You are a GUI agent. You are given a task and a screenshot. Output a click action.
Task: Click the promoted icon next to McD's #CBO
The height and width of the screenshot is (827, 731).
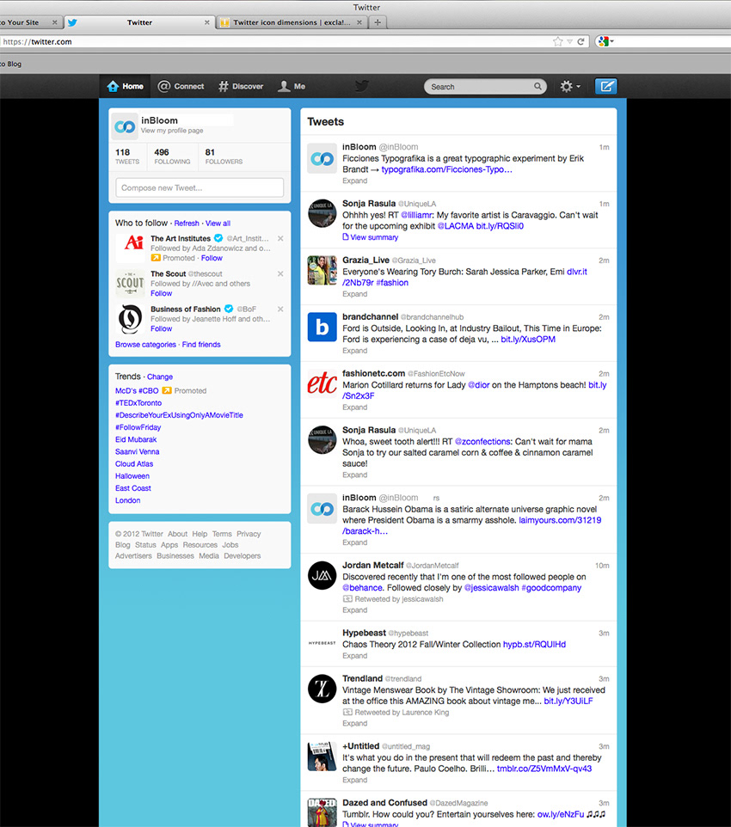click(x=167, y=391)
